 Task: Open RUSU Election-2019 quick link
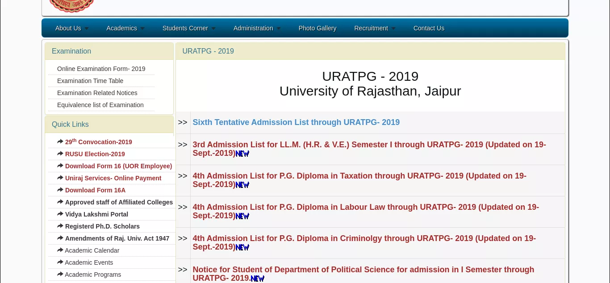(x=95, y=154)
